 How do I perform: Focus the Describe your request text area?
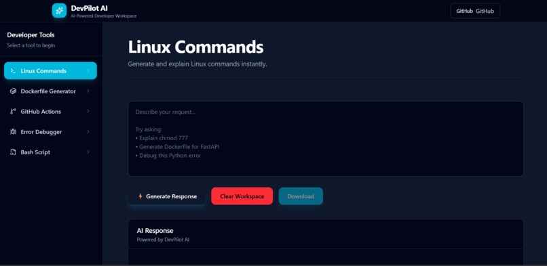point(326,138)
